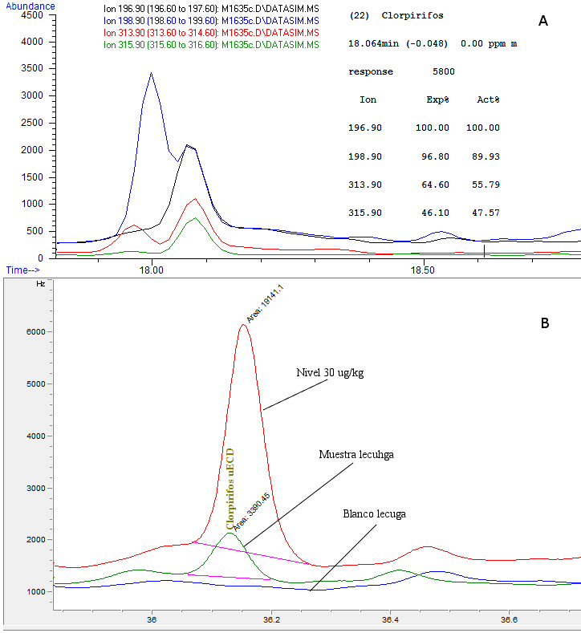Image resolution: width=581 pixels, height=633 pixels.
Task: Click the 'Blanco lecuga' annotation label
Action: tap(374, 513)
